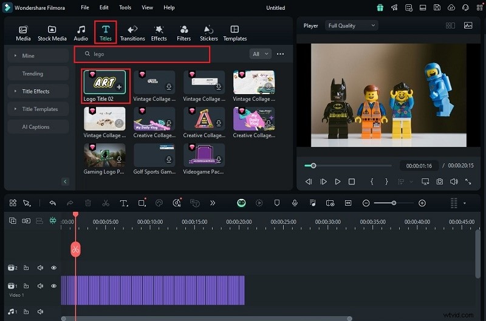Open the Templates tab
The image size is (486, 321).
pos(235,33)
